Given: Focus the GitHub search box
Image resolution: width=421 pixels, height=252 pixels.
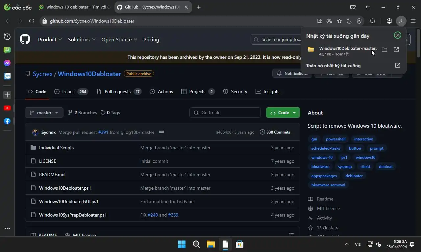Looking at the screenshot, I should tap(276, 39).
